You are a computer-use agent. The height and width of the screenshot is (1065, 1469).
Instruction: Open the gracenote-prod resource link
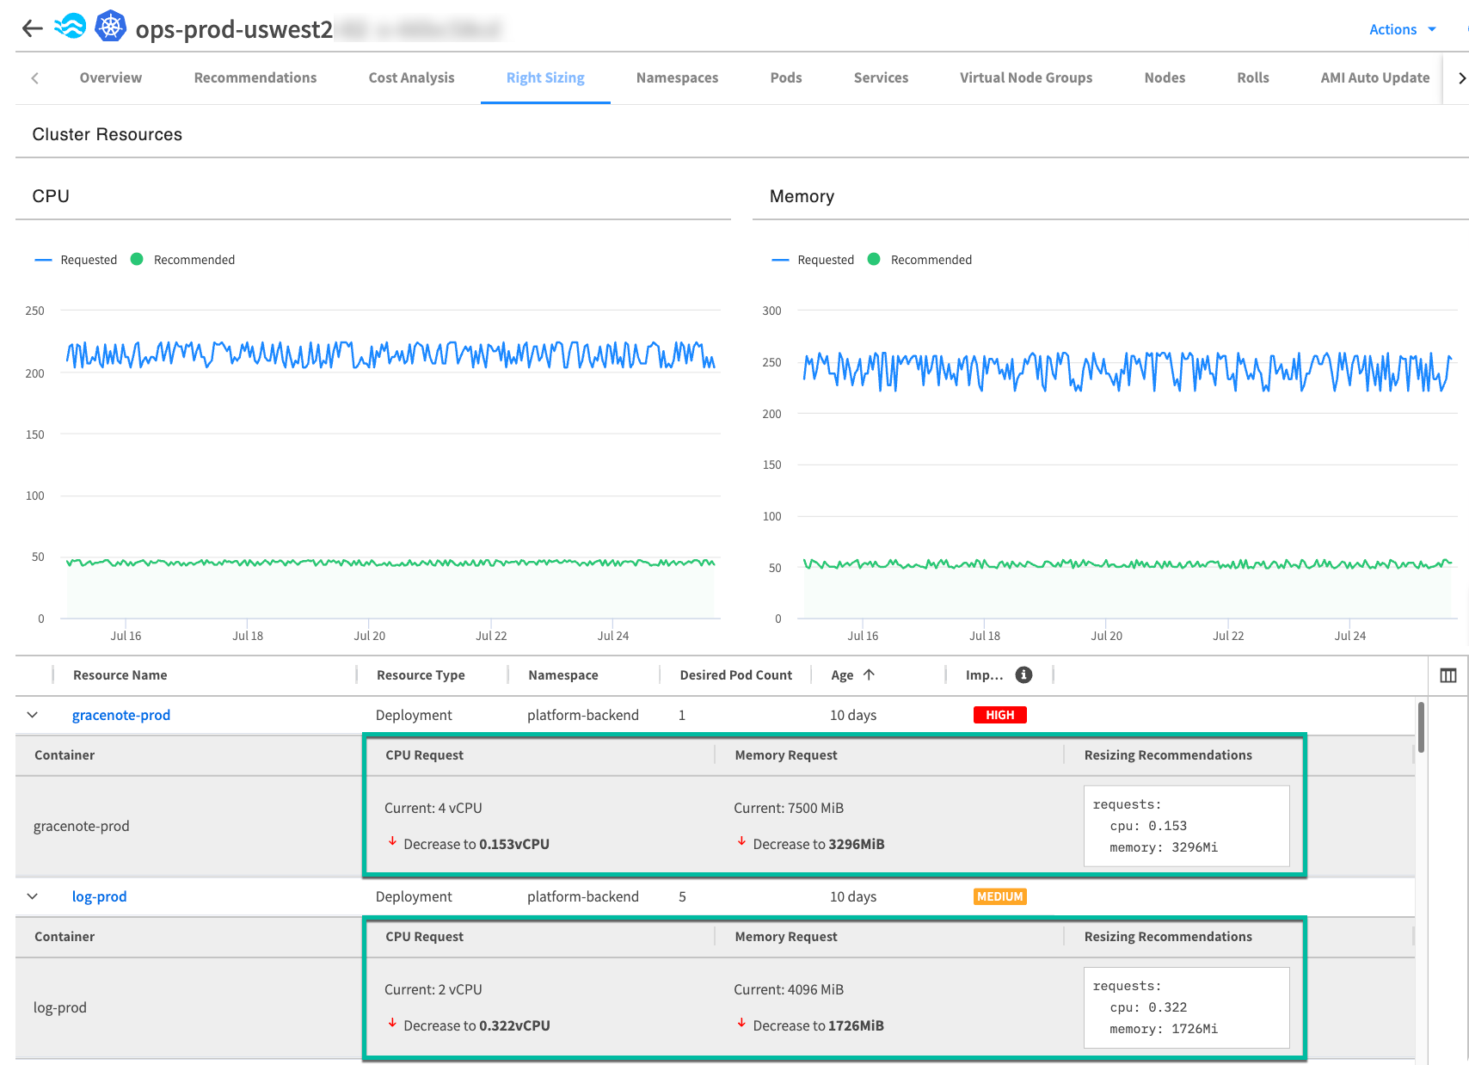121,715
